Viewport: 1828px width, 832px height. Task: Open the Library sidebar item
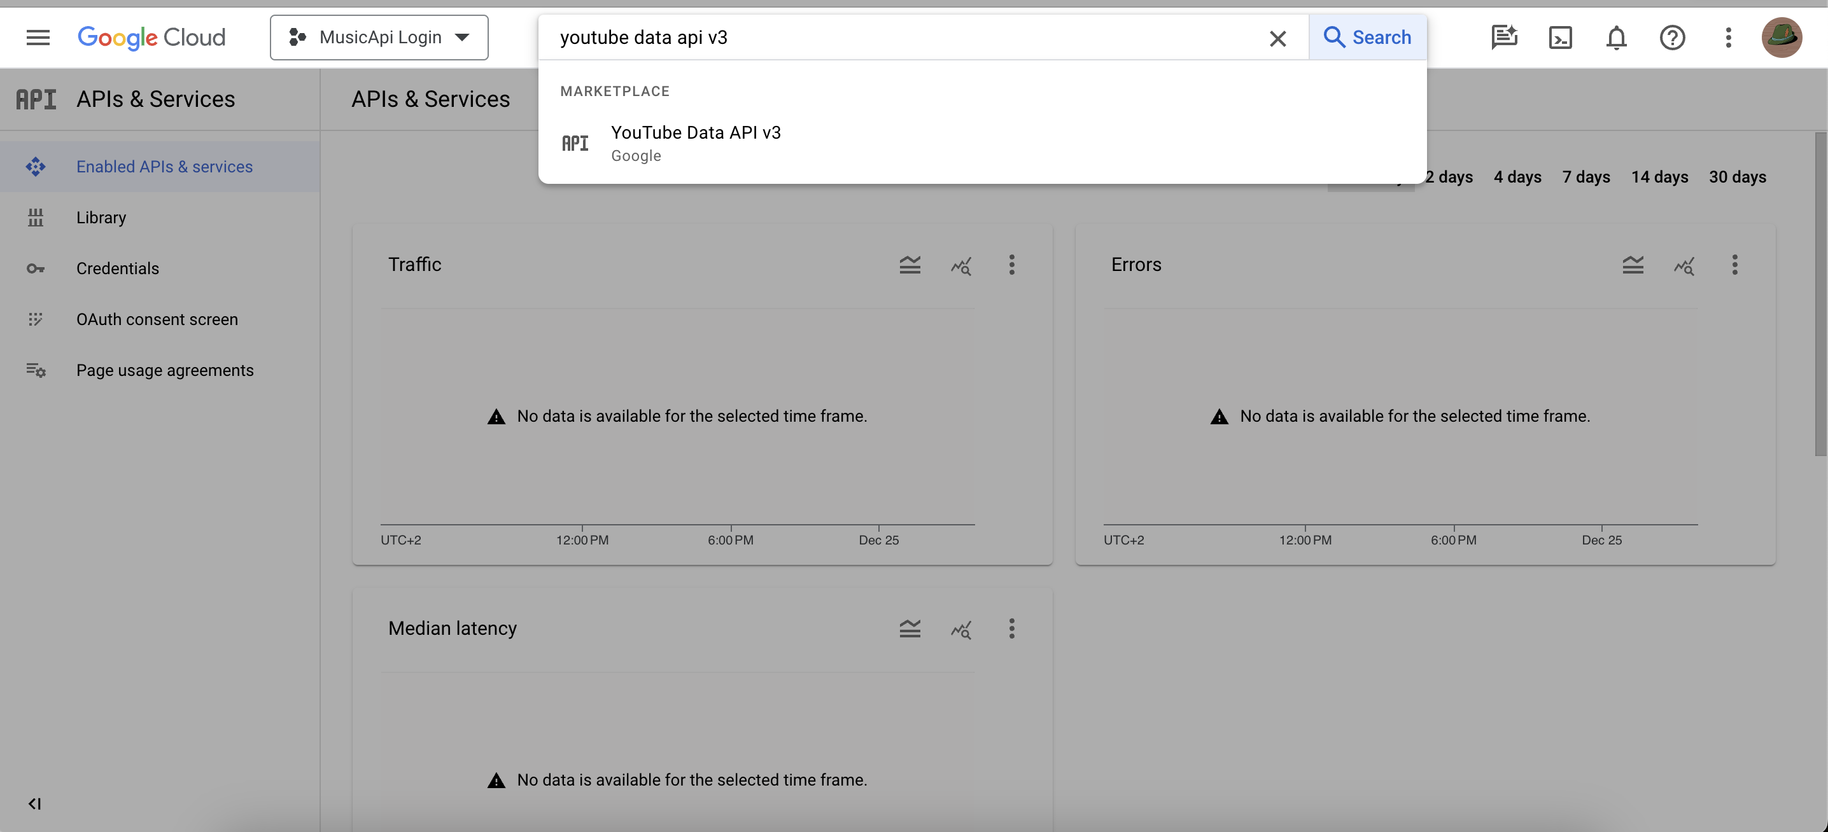pos(101,217)
